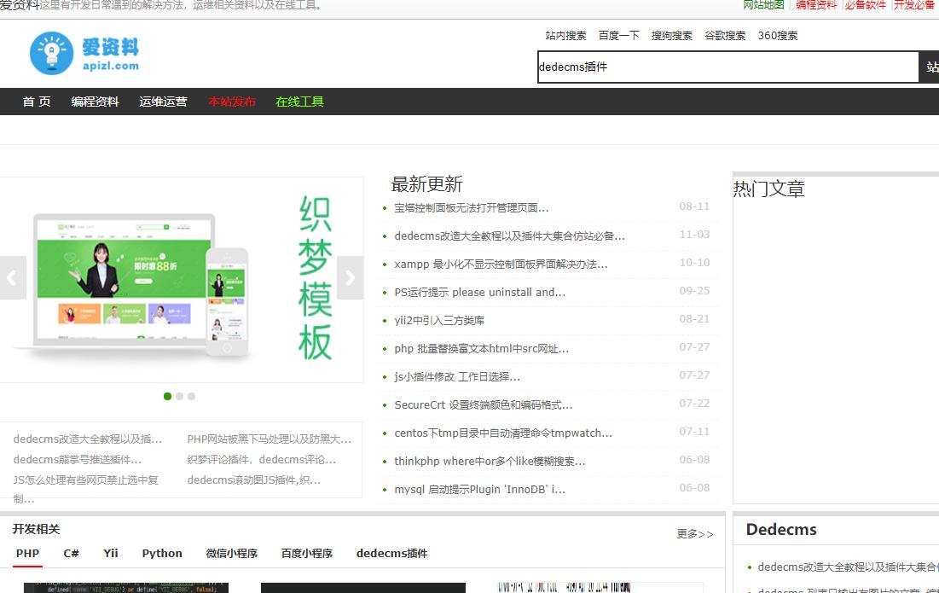939x593 pixels.
Task: Click the right carousel navigation arrow
Action: click(350, 277)
